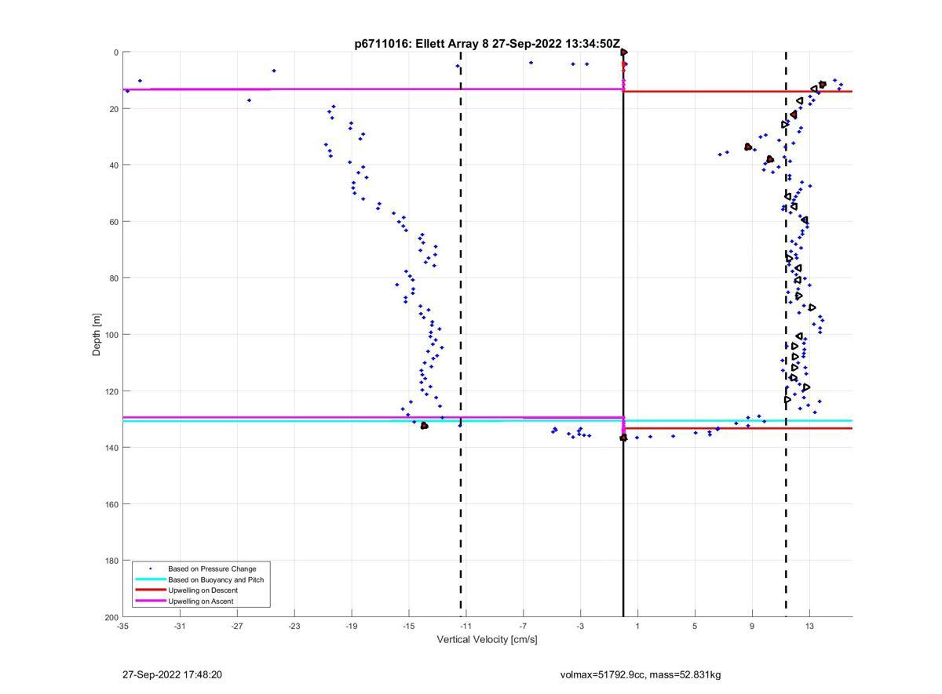The width and height of the screenshot is (942, 694).
Task: Click the x-axis tick label '5'
Action: coord(695,627)
